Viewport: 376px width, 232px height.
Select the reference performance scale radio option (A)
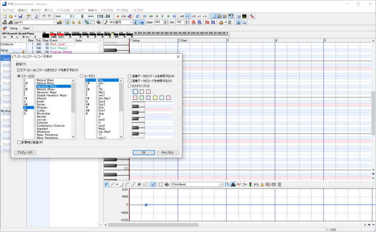[x=130, y=76]
